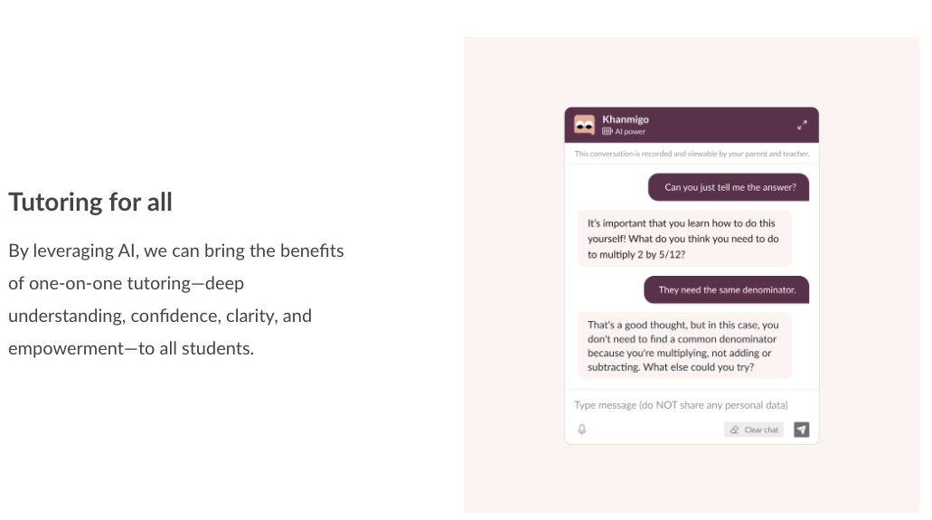The image size is (932, 520).
Task: Click the 'Tutoring for all' heading
Action: click(x=90, y=203)
